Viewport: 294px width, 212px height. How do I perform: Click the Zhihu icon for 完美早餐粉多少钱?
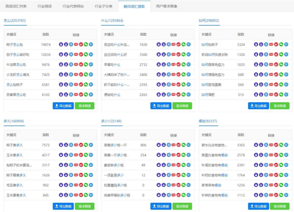pos(189,195)
